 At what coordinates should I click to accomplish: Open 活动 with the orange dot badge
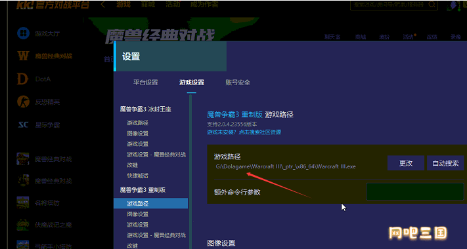409,37
